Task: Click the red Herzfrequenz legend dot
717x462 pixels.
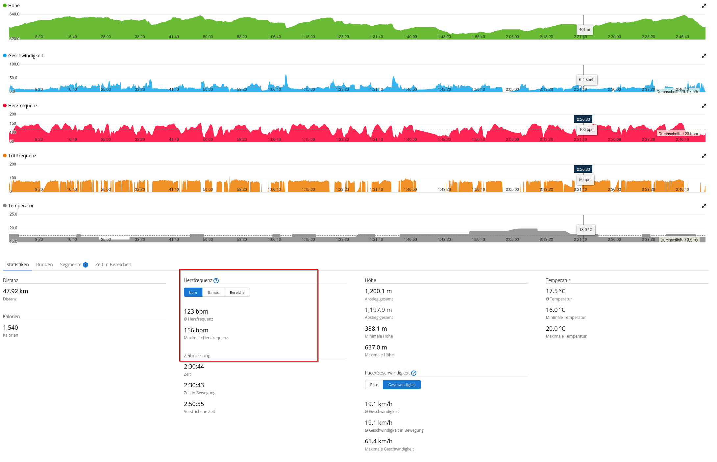Action: point(5,106)
